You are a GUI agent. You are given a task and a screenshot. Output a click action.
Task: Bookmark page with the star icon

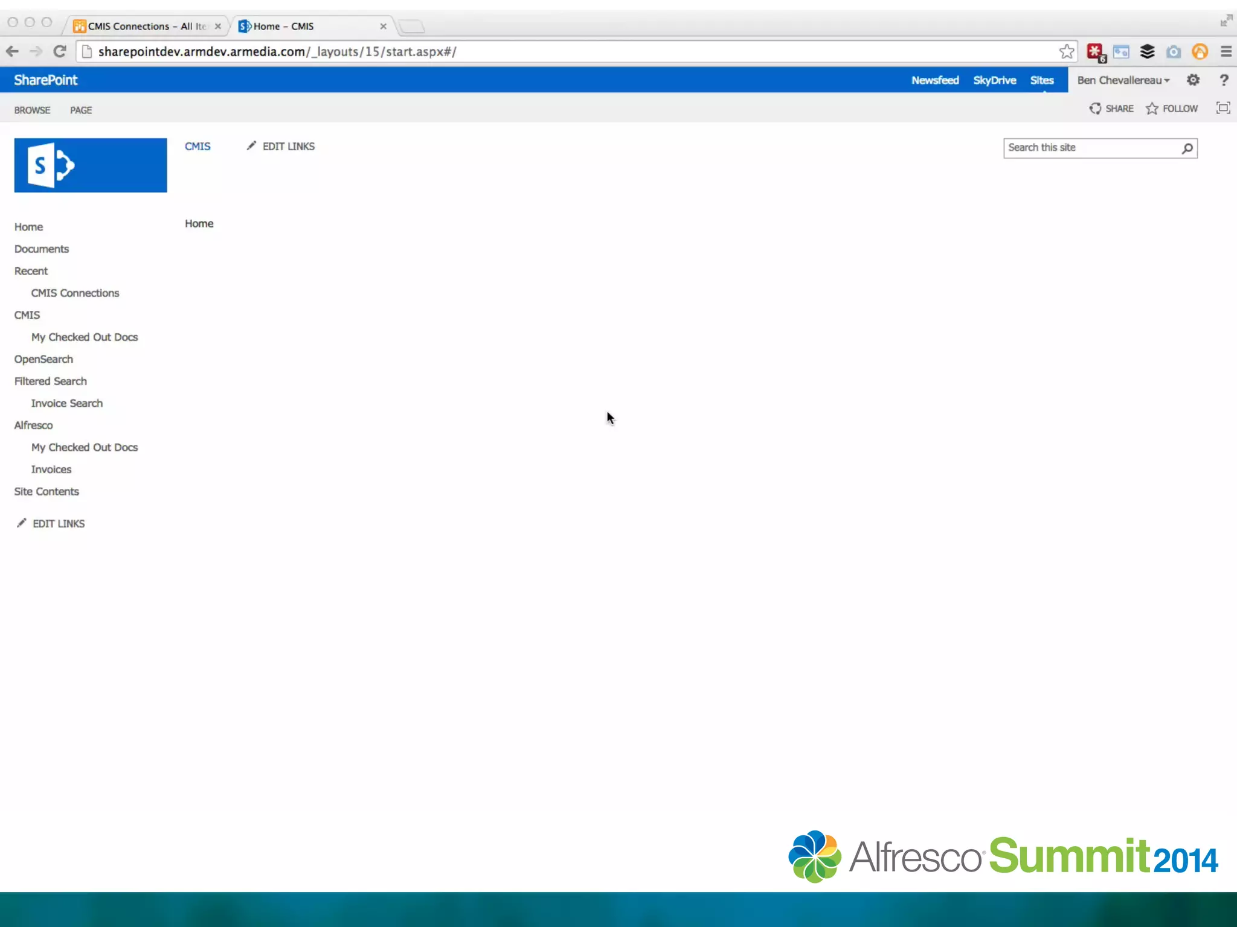tap(1067, 52)
